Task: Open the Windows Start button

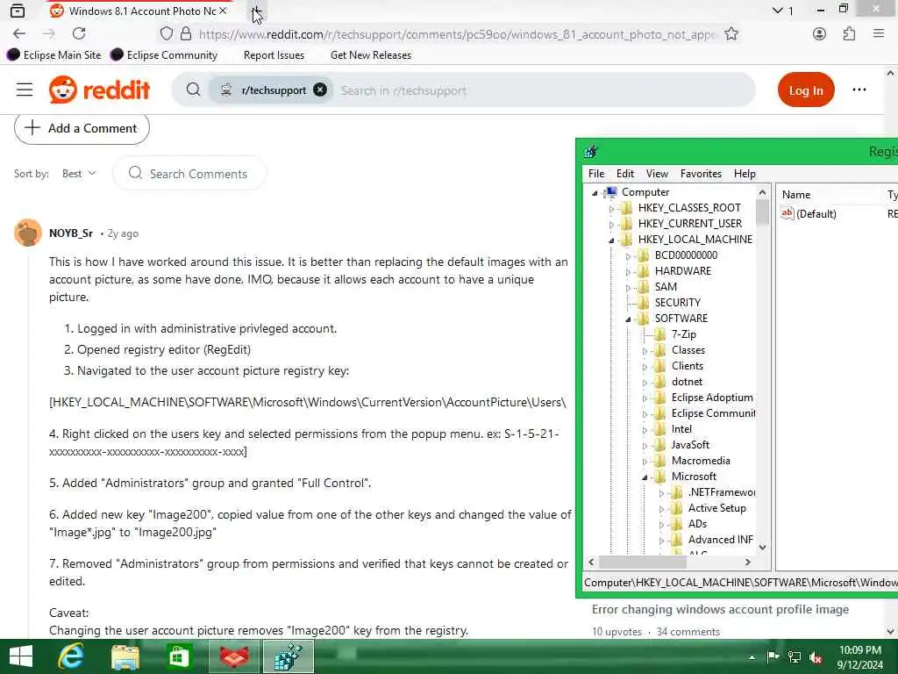Action: pyautogui.click(x=21, y=656)
